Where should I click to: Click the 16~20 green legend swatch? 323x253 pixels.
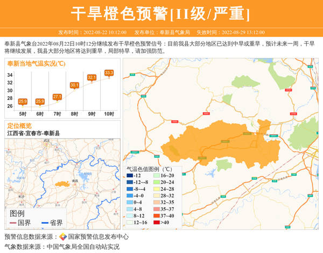point(156,176)
